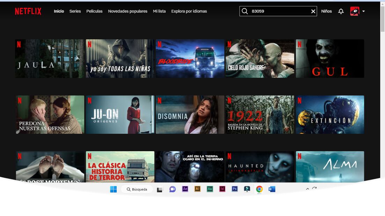385x216 pixels.
Task: Click Explora por idiomas
Action: pyautogui.click(x=189, y=11)
